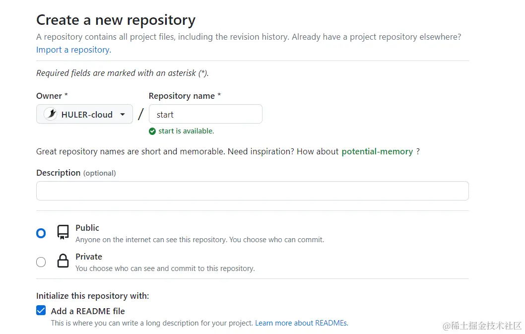Open the Import a repository link
This screenshot has width=525, height=334.
[73, 50]
